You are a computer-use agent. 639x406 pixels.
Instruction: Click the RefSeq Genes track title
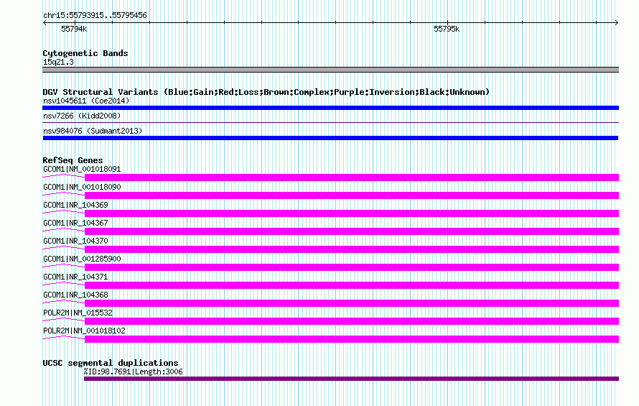tap(73, 160)
